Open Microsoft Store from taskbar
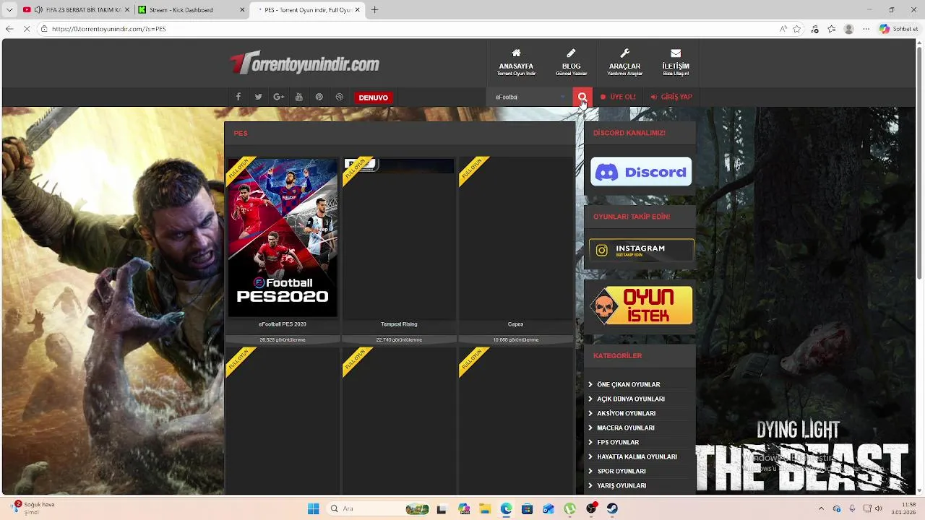The width and height of the screenshot is (925, 520). pyautogui.click(x=527, y=509)
